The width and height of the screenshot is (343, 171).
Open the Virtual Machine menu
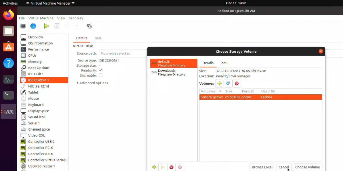click(41, 18)
